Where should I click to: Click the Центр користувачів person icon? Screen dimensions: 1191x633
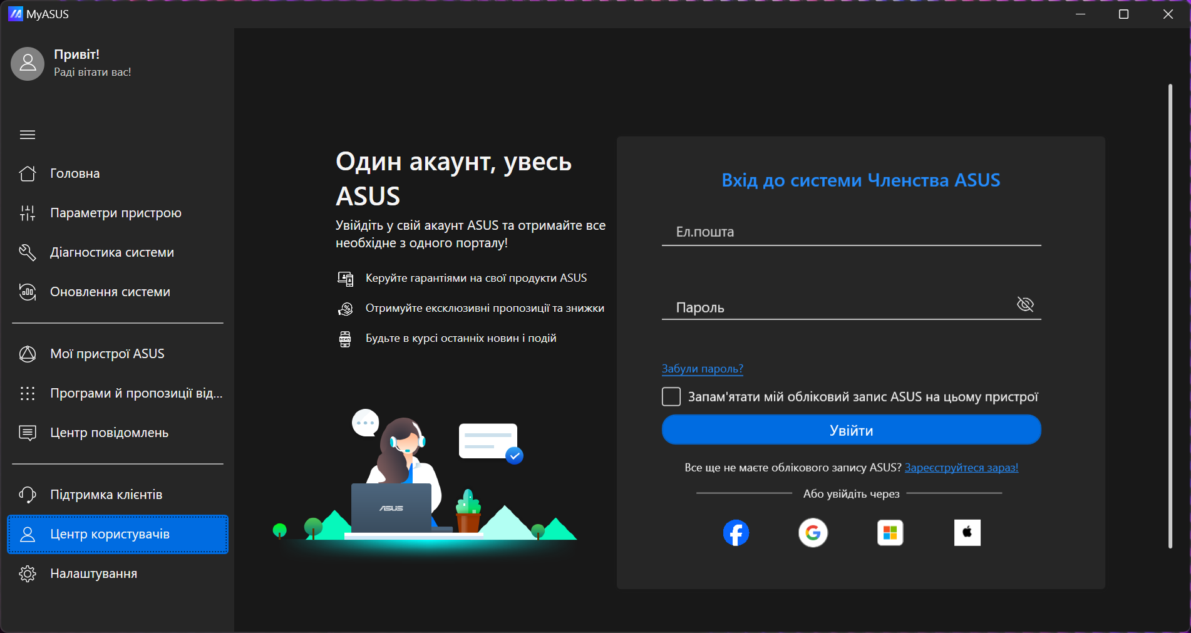tap(28, 534)
